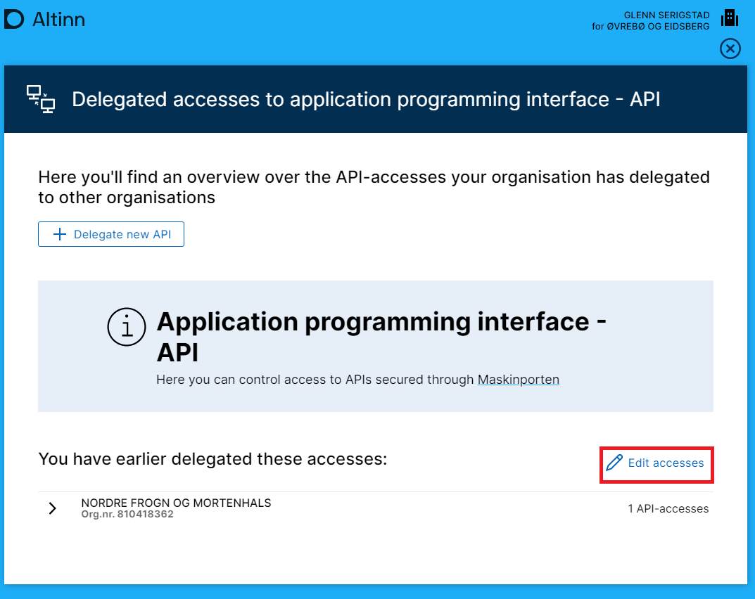The height and width of the screenshot is (599, 755).
Task: Click the GLENN SERIGSTAD user name
Action: click(x=666, y=15)
